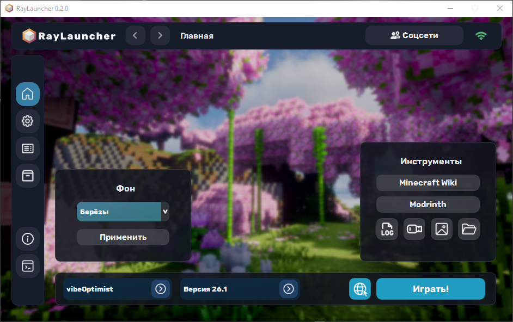Viewport: 513px width, 322px height.
Task: Click the Инструменты panel heading
Action: (x=431, y=162)
